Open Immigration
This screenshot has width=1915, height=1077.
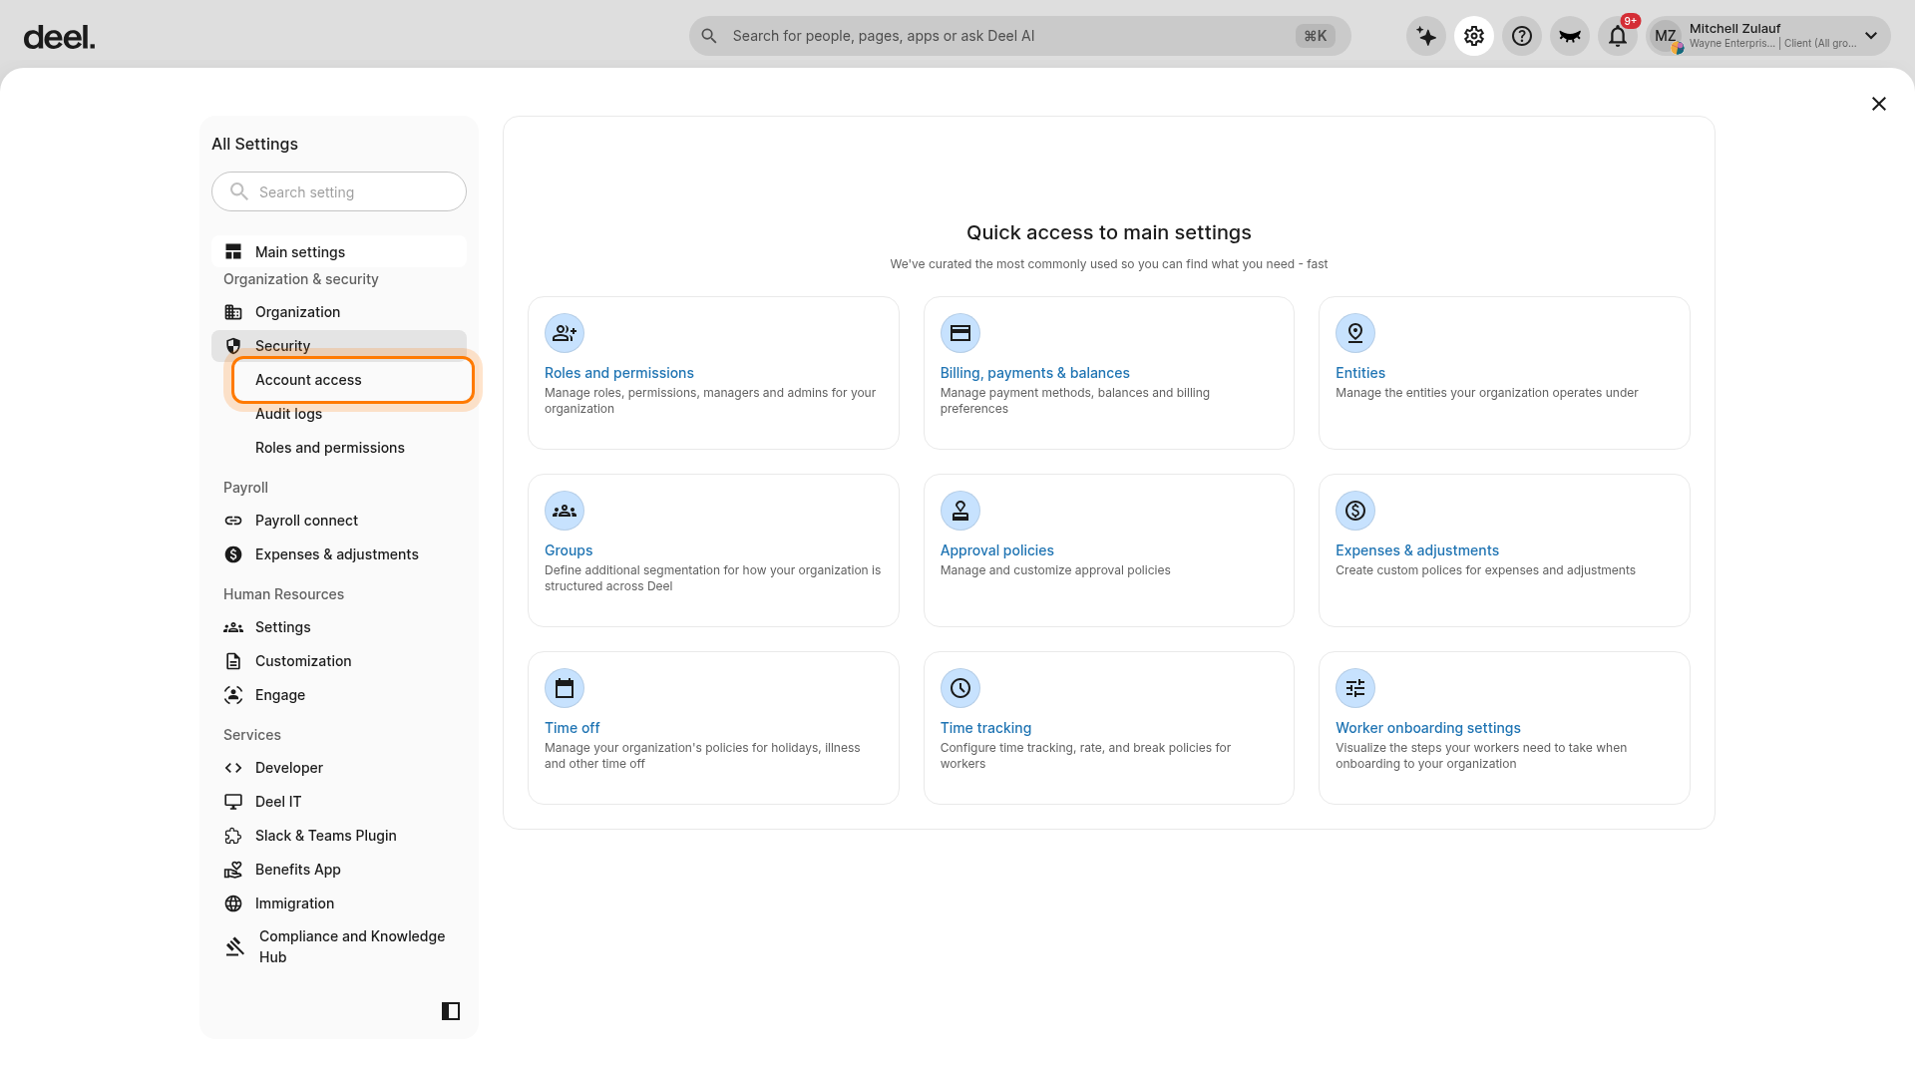click(339, 903)
